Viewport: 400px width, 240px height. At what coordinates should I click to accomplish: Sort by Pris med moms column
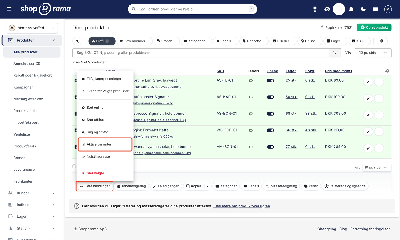point(339,71)
